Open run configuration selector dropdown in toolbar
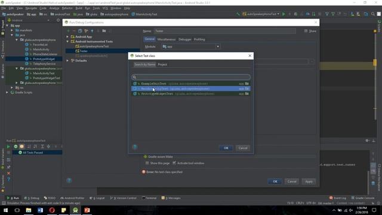This screenshot has height=215, width=382. (x=261, y=14)
